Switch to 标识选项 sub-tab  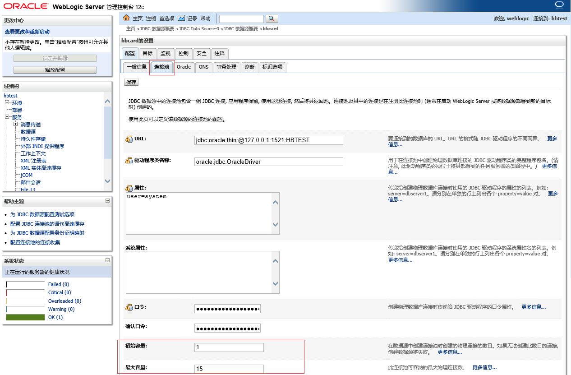point(272,67)
